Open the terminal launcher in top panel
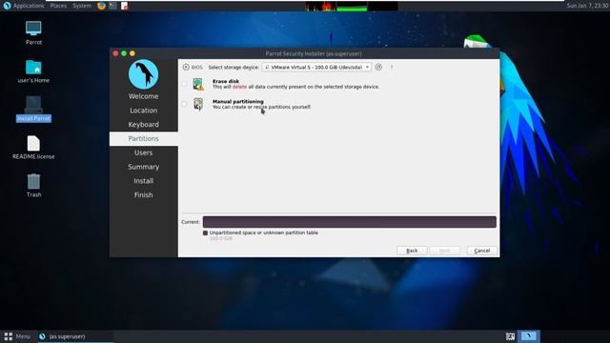The image size is (610, 343). pos(112,6)
